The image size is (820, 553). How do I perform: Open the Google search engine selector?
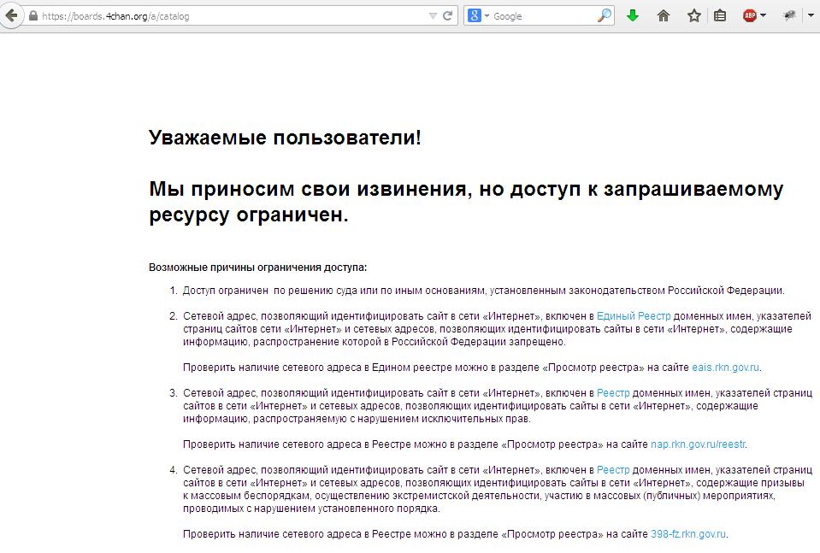point(478,16)
